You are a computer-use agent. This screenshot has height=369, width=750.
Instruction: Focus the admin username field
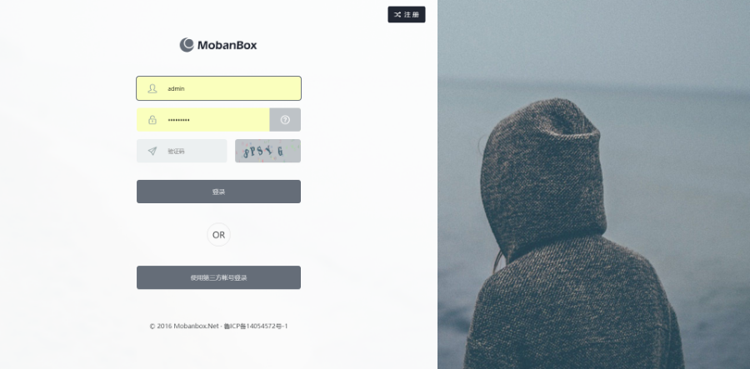click(218, 88)
